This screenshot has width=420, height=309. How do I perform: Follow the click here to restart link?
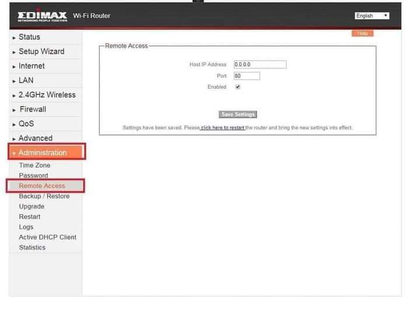pos(222,128)
